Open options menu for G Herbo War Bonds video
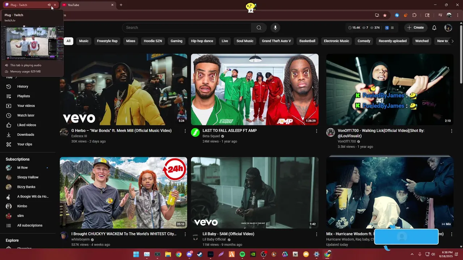Screen dimensions: 463x260 tap(185, 131)
